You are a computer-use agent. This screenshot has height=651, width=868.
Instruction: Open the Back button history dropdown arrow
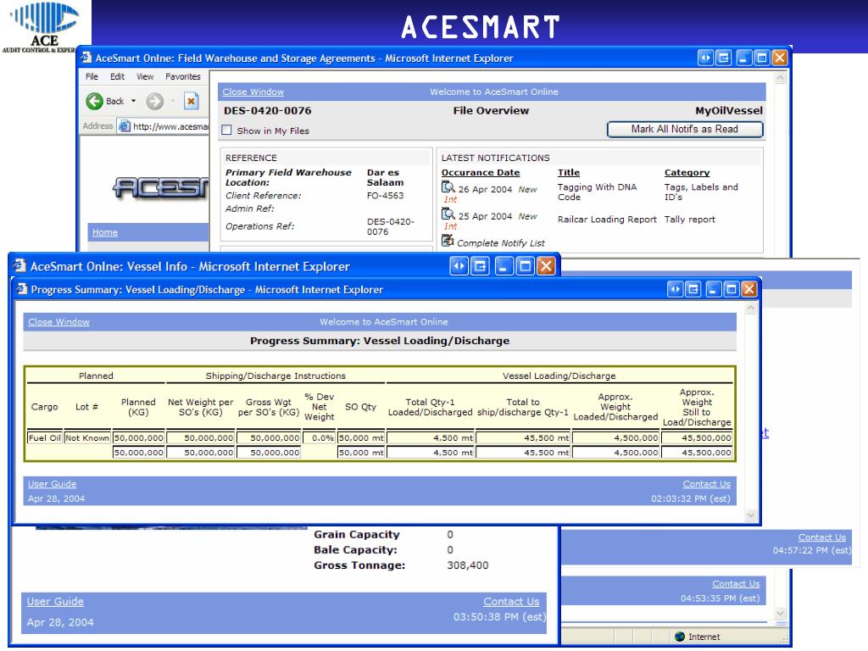133,102
